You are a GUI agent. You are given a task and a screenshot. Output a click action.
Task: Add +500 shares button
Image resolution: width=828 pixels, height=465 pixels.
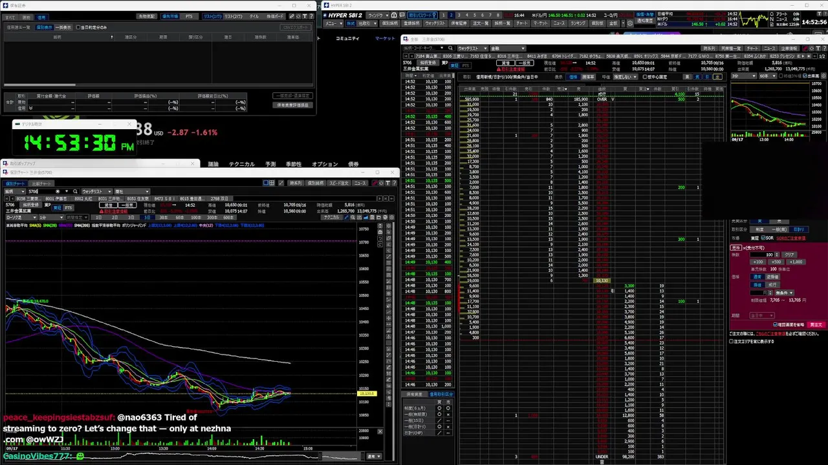pos(776,262)
